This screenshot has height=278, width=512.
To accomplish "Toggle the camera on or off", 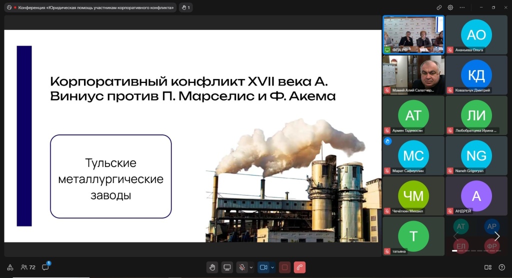I will coord(263,267).
